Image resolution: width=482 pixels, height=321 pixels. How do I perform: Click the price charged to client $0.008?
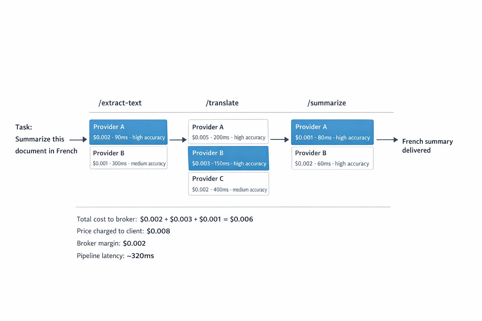158,231
